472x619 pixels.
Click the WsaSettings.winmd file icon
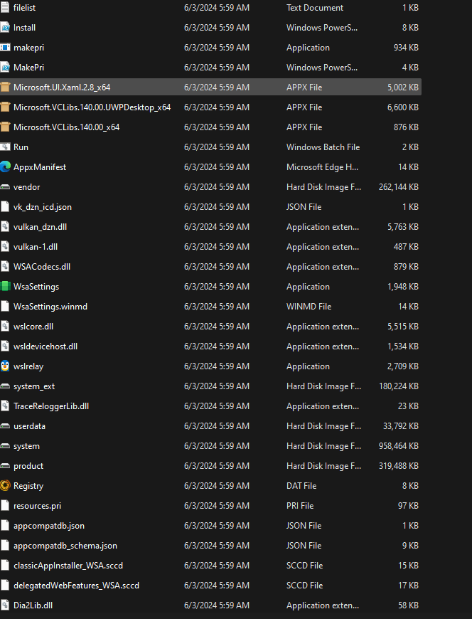5,307
